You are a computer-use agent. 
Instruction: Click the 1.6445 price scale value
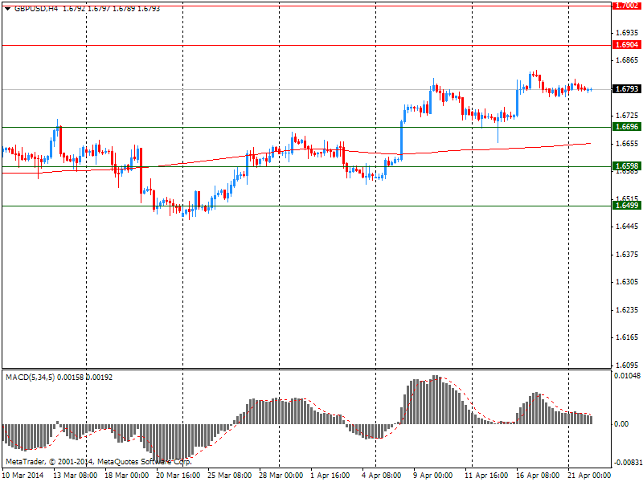pos(627,227)
